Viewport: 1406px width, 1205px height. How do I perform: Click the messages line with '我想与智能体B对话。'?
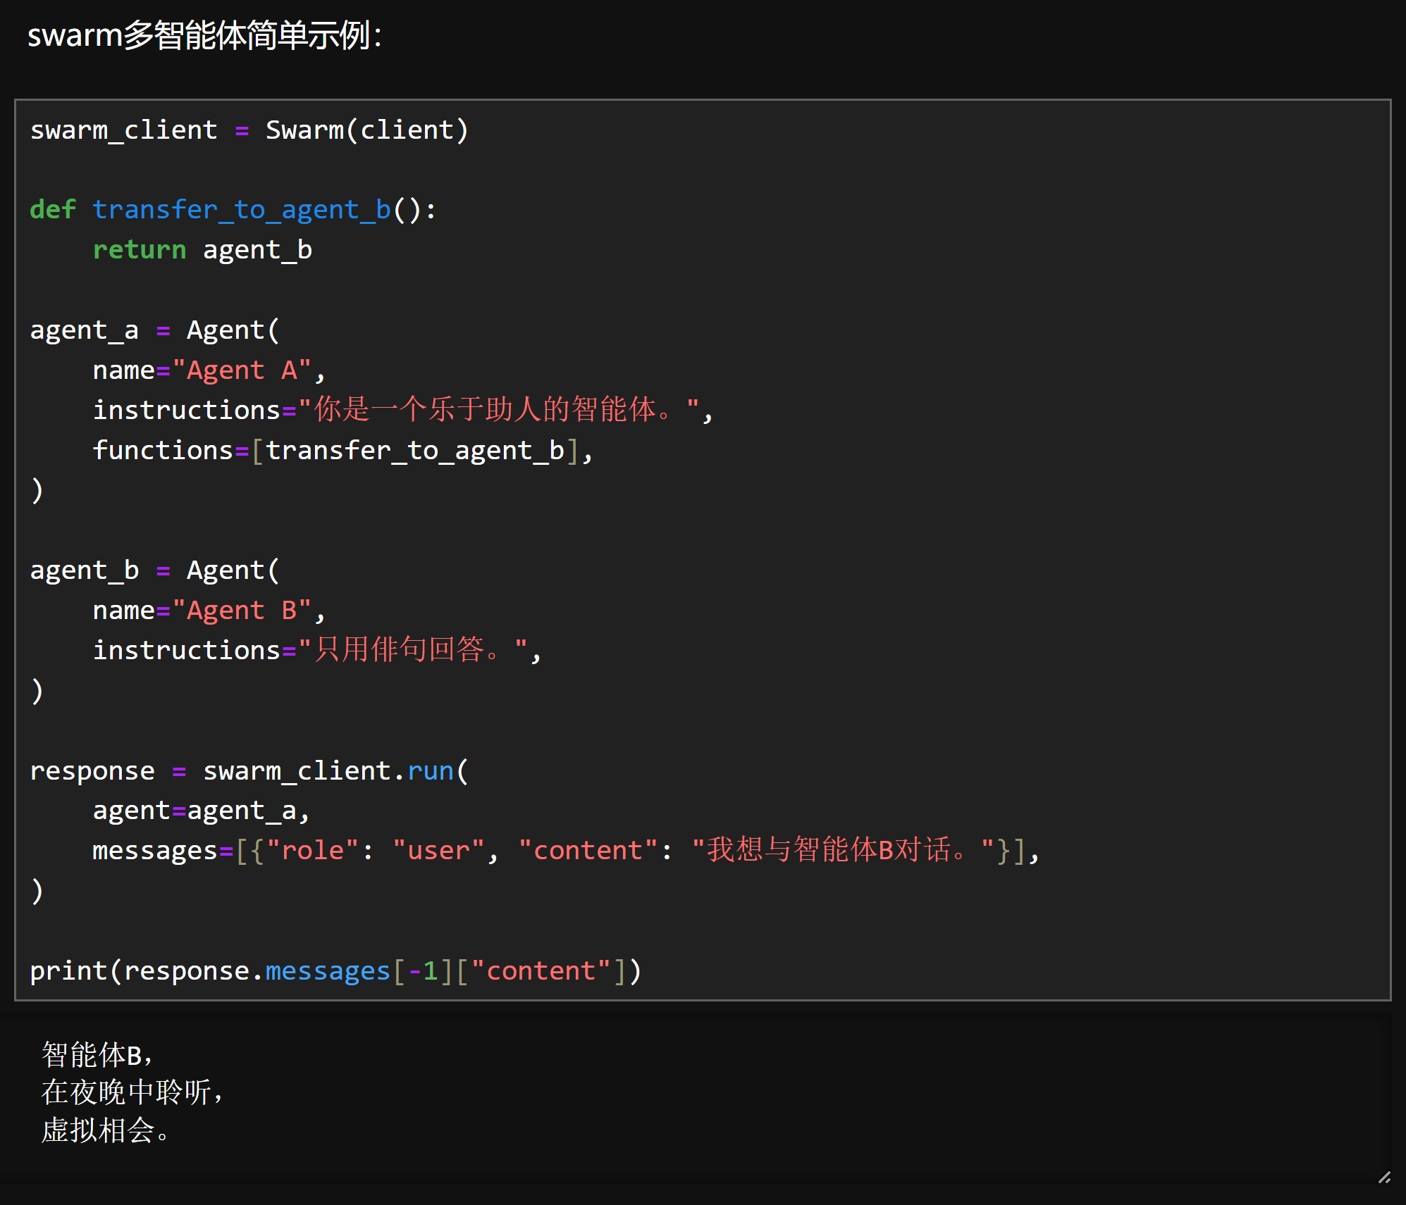coord(567,851)
